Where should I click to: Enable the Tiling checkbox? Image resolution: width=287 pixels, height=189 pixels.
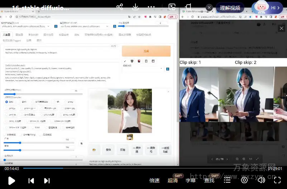point(21,135)
